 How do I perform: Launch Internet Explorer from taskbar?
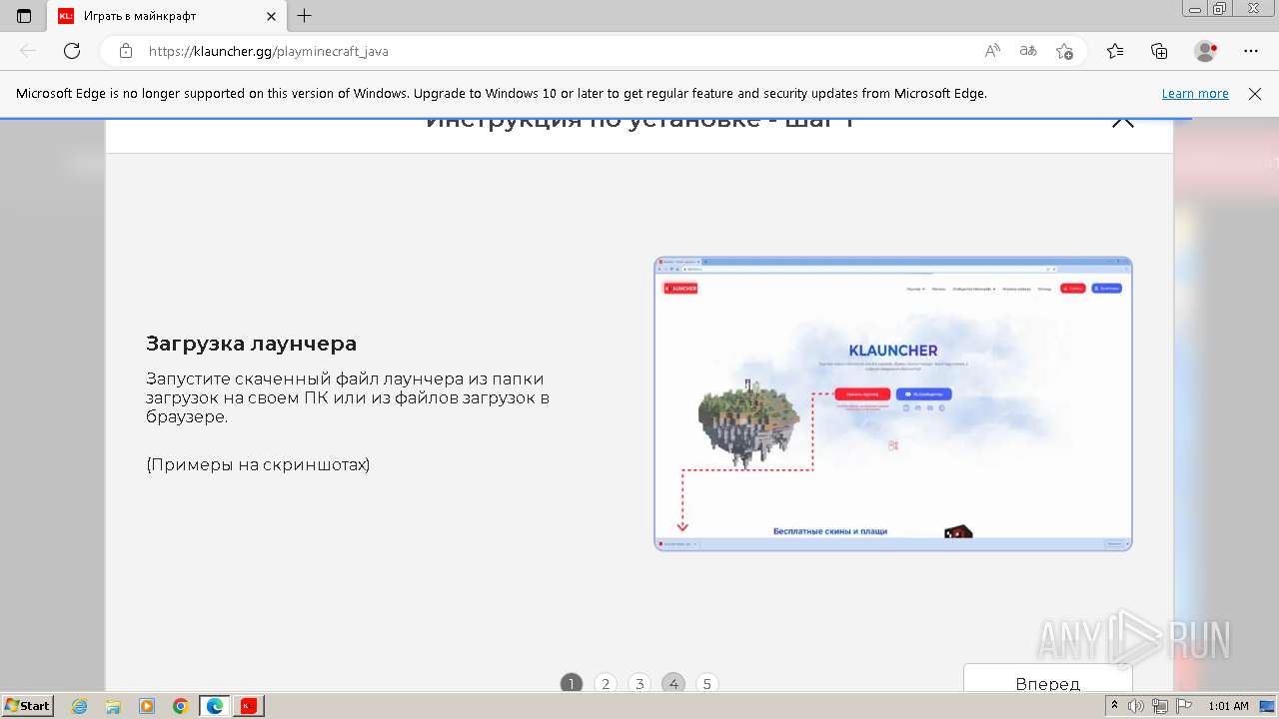79,706
